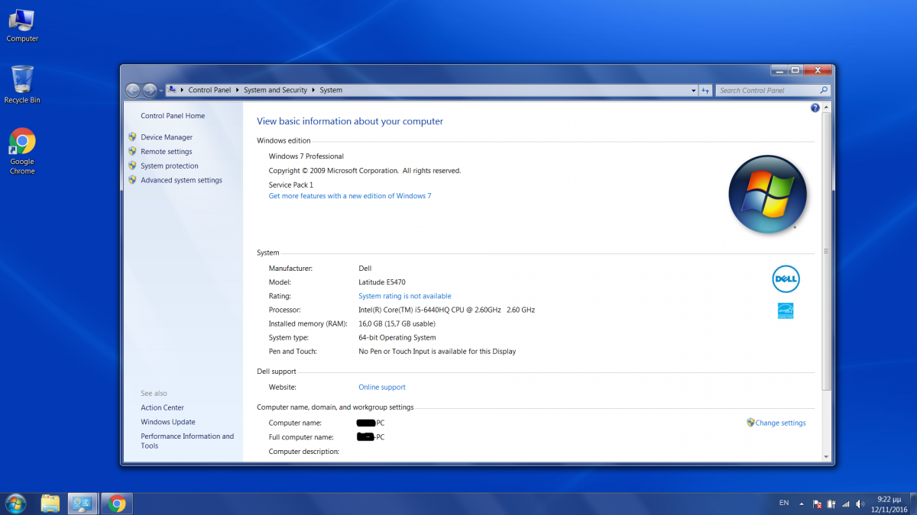Open the recent pages dropdown arrow
This screenshot has height=515, width=917.
pos(160,91)
